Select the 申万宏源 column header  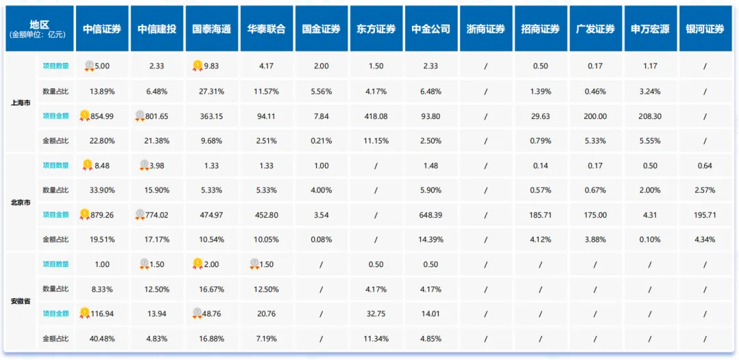650,29
